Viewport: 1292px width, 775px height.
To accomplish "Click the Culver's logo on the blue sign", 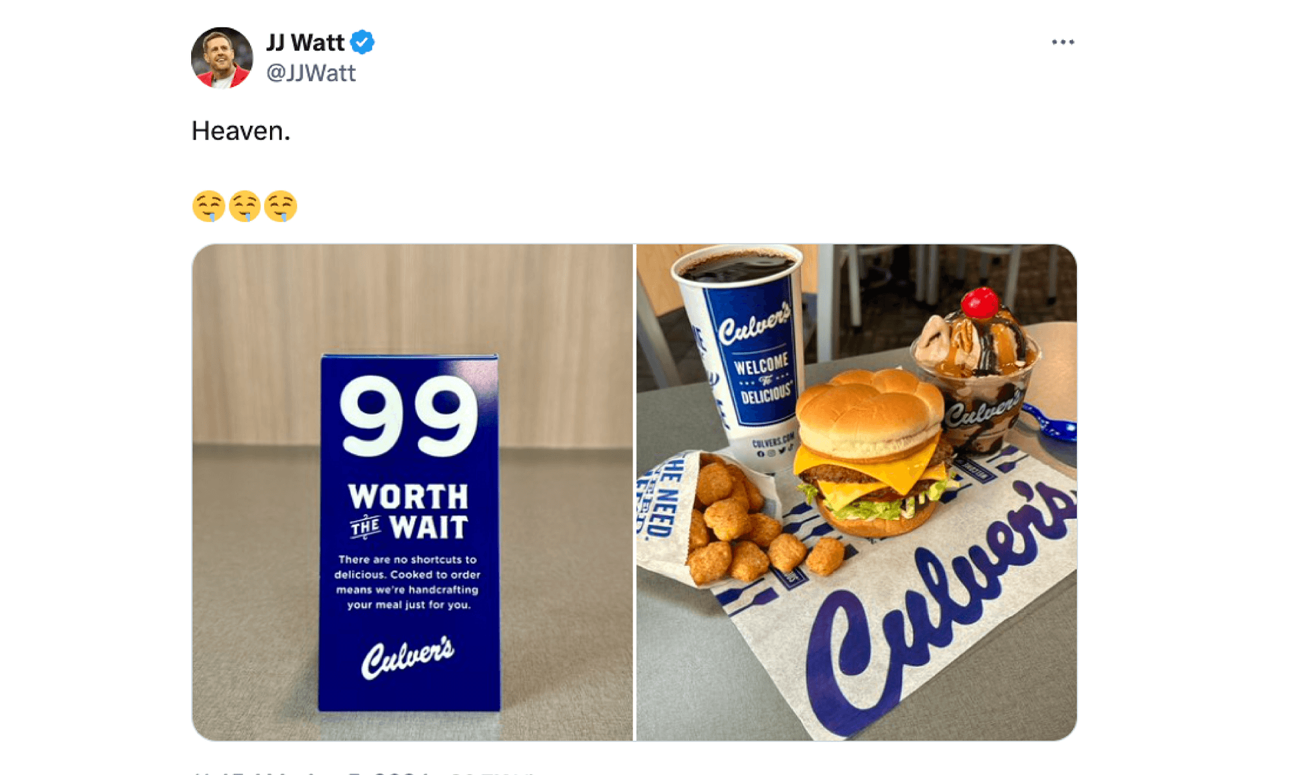I will [408, 657].
